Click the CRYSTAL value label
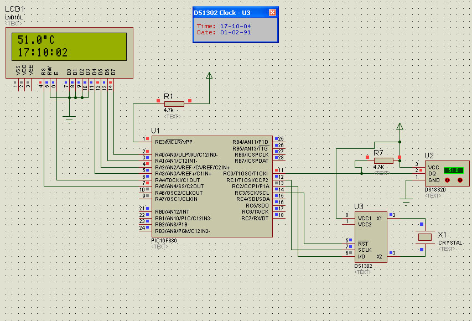The image size is (472, 321). click(450, 243)
